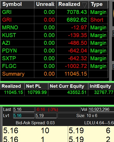
Task: Click the Margin type in MRNO row
Action: (x=98, y=28)
